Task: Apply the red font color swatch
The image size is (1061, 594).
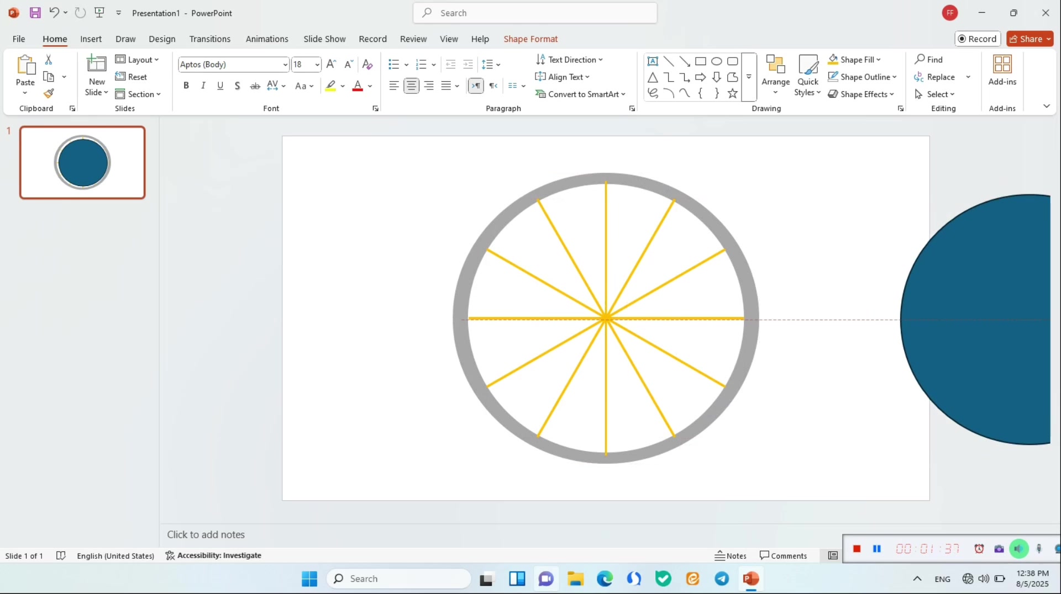Action: (x=358, y=86)
